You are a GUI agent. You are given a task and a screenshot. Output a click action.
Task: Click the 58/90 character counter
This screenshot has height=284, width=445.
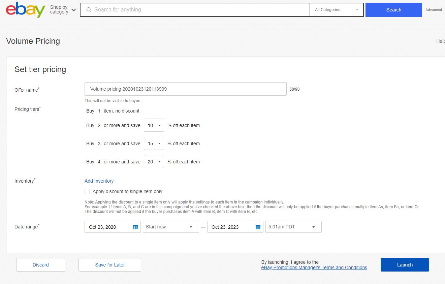click(x=294, y=89)
